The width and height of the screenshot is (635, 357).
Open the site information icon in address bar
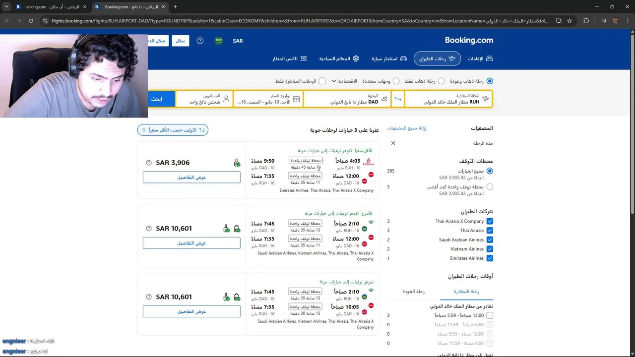tap(45, 21)
